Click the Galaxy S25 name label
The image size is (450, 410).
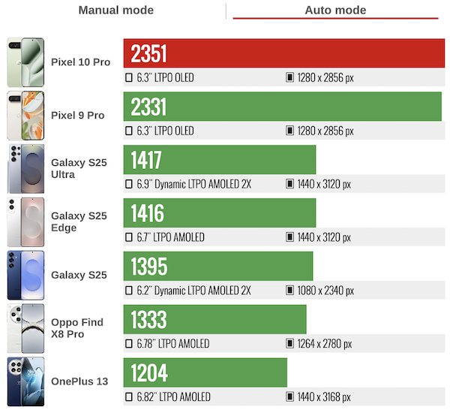click(x=79, y=275)
